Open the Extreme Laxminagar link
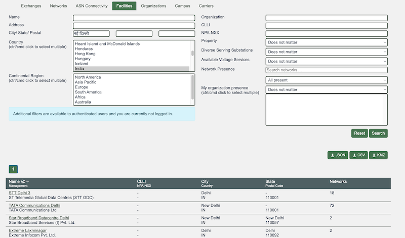 (28, 230)
